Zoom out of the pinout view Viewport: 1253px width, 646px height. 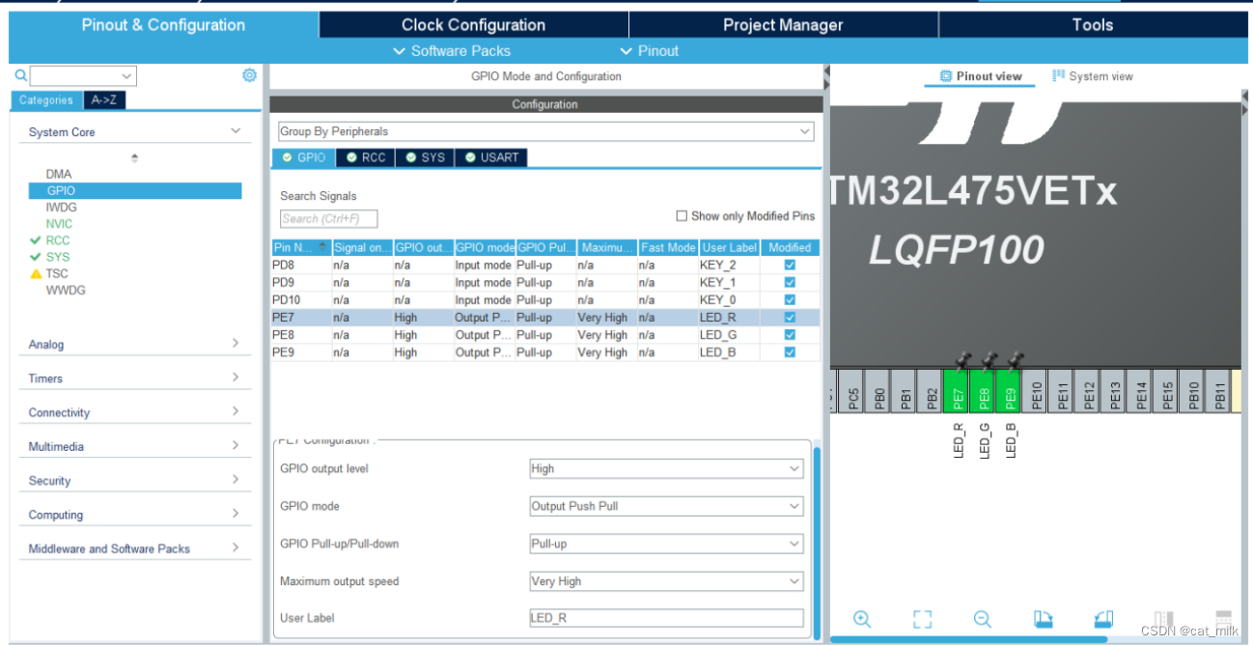point(983,619)
